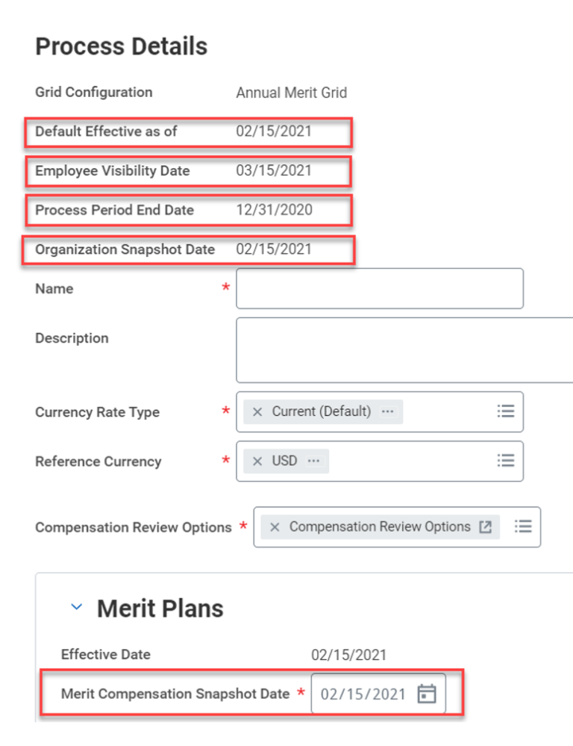Click inside the Currency Rate Type selection box
The height and width of the screenshot is (746, 573).
pos(380,412)
